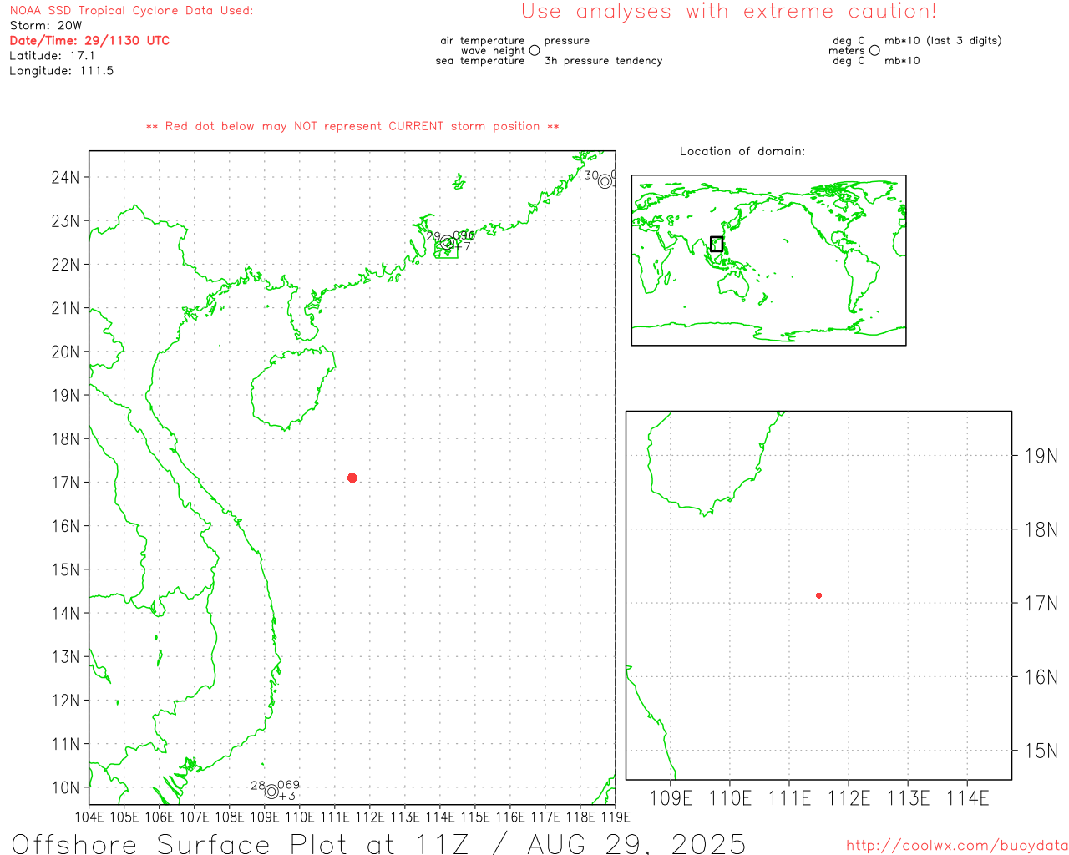Click the '19N' label on the inset map
Image resolution: width=1069 pixels, height=855 pixels.
(1041, 456)
